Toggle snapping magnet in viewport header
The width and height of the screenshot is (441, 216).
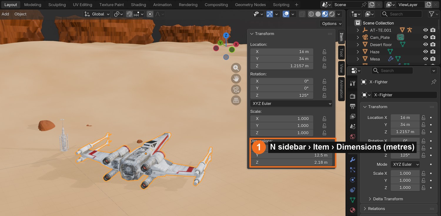click(129, 14)
